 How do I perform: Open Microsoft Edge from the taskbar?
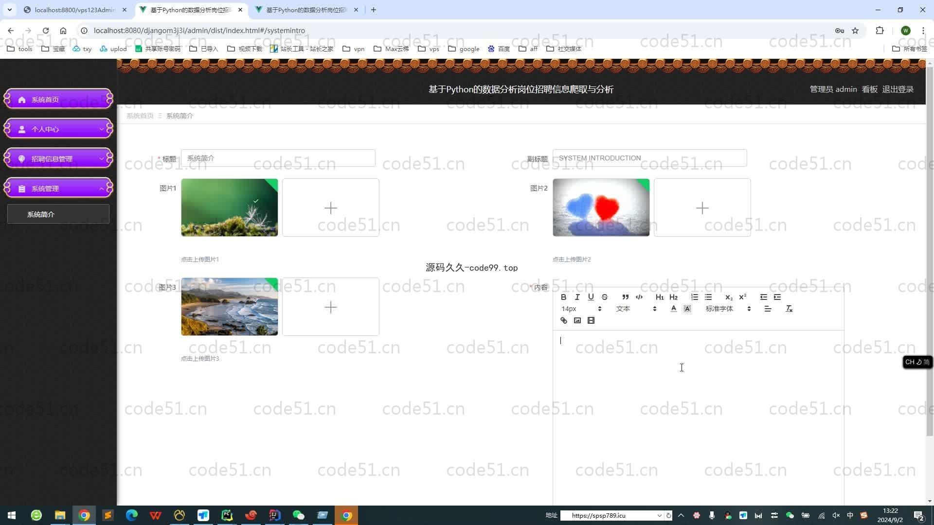point(132,515)
